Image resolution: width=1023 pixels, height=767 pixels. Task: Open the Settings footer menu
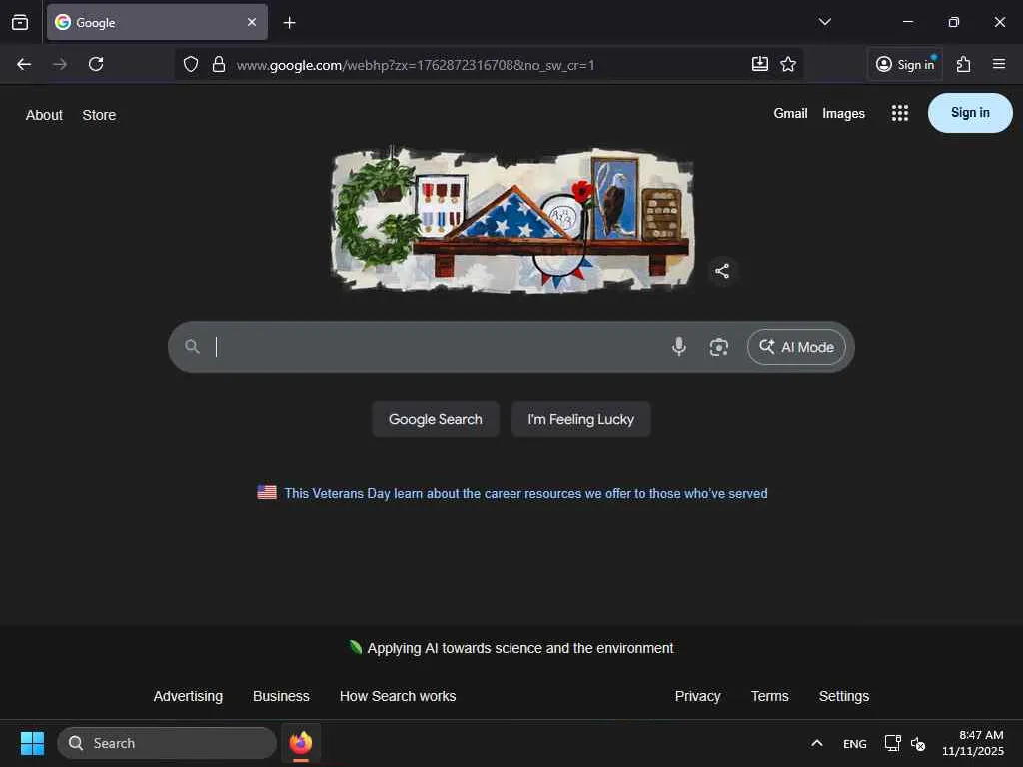pos(843,696)
